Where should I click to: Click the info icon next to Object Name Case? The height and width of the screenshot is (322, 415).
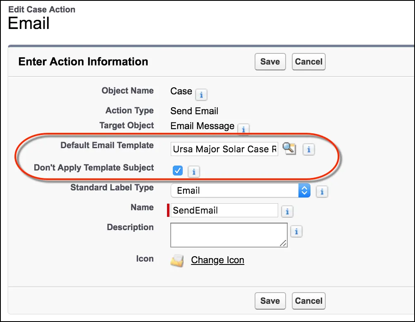tap(201, 95)
